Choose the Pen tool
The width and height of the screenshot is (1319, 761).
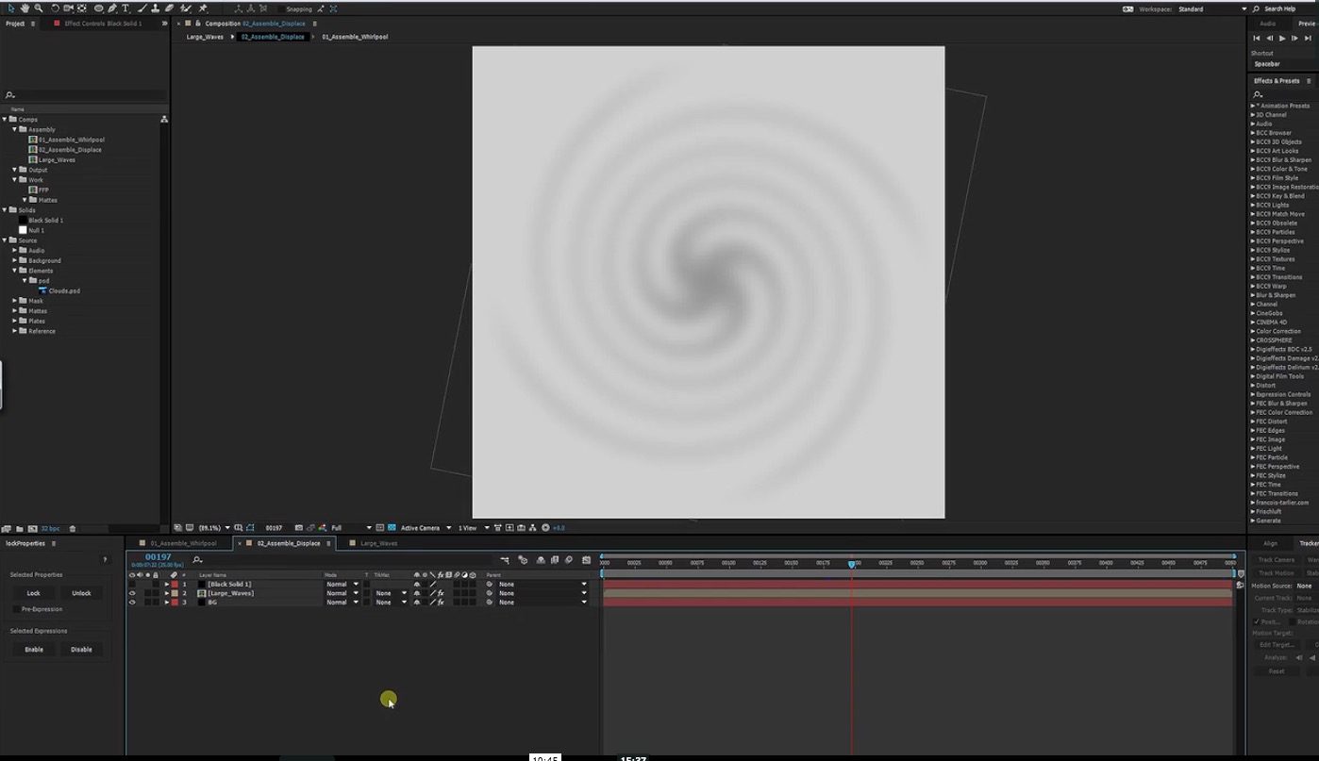pyautogui.click(x=112, y=8)
